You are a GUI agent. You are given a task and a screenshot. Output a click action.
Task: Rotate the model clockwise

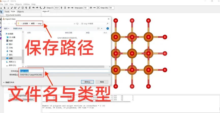tap(44, 8)
